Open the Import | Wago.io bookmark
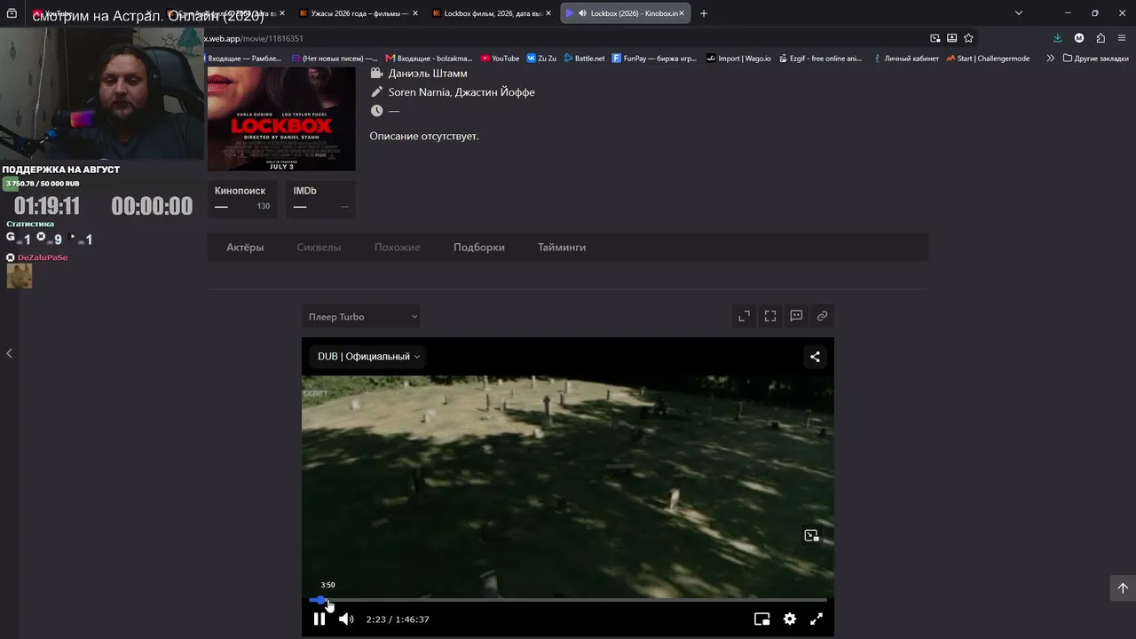The height and width of the screenshot is (639, 1136). point(739,59)
